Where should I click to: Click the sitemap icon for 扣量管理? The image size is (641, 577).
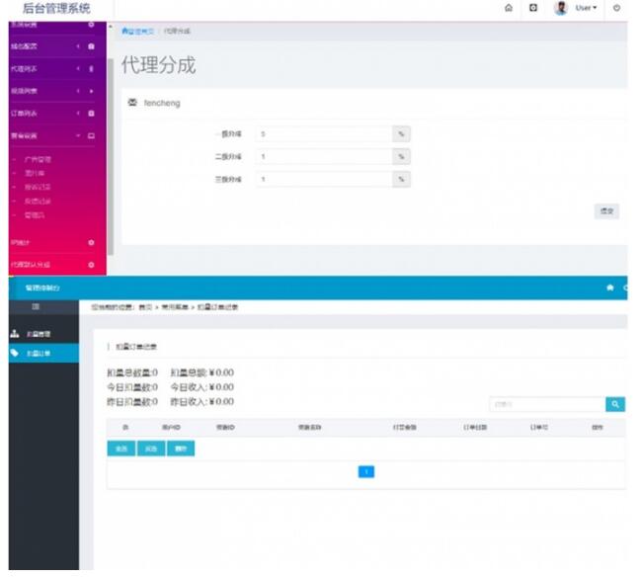pos(14,334)
